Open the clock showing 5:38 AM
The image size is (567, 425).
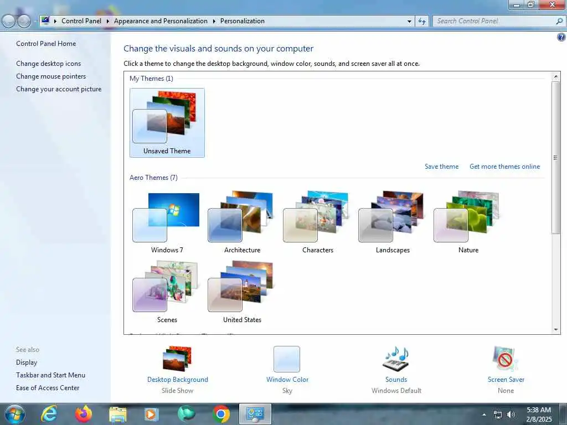(x=539, y=414)
